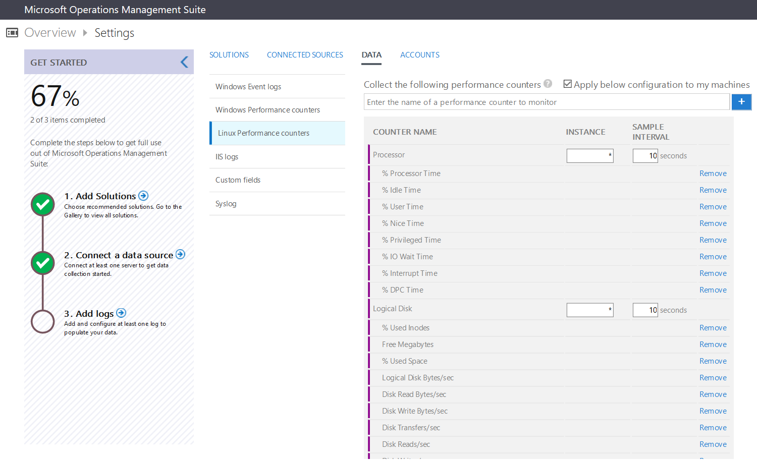The image size is (757, 460).
Task: Remove the % IO Wait Time counter
Action: click(x=713, y=257)
